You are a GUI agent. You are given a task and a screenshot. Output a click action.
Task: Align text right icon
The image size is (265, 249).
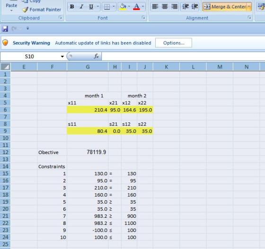point(174,7)
